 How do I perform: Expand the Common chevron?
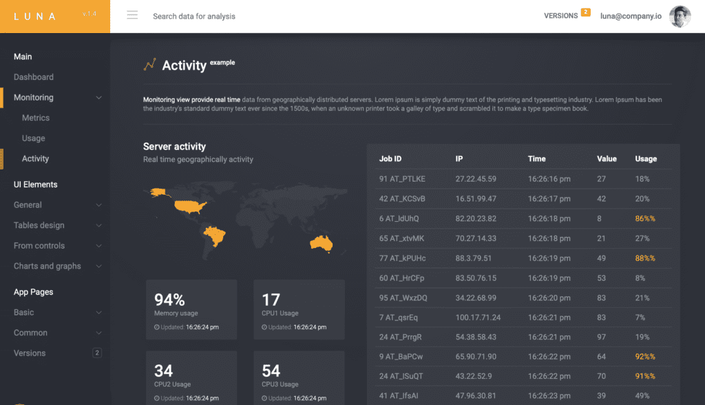tap(98, 333)
